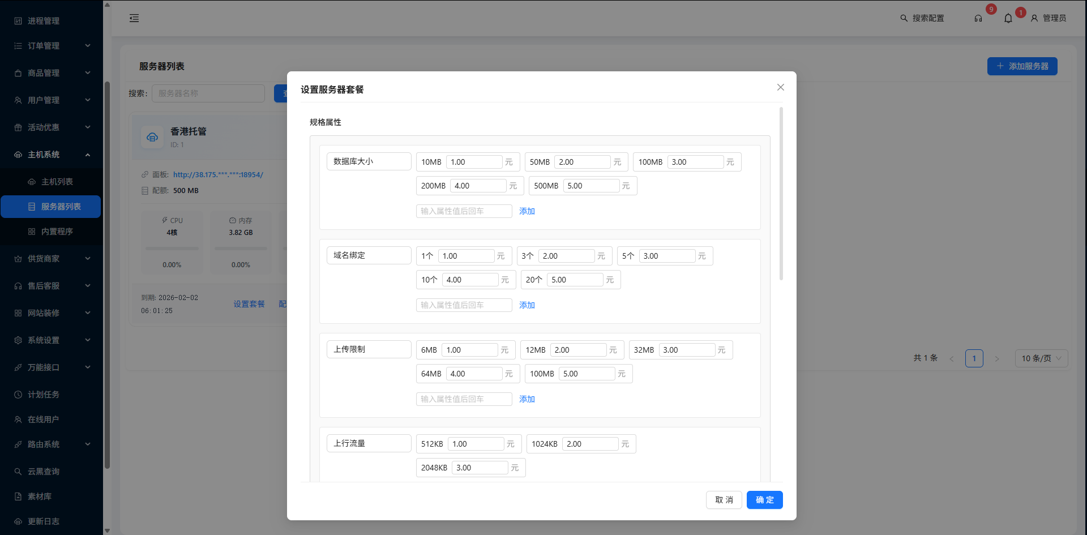Viewport: 1087px width, 535px height.
Task: Click the dialog's vertical scrollbar
Action: [781, 194]
